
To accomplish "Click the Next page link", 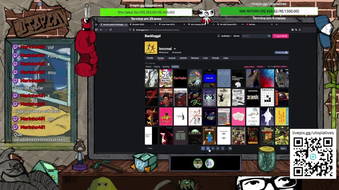I will tap(283, 148).
